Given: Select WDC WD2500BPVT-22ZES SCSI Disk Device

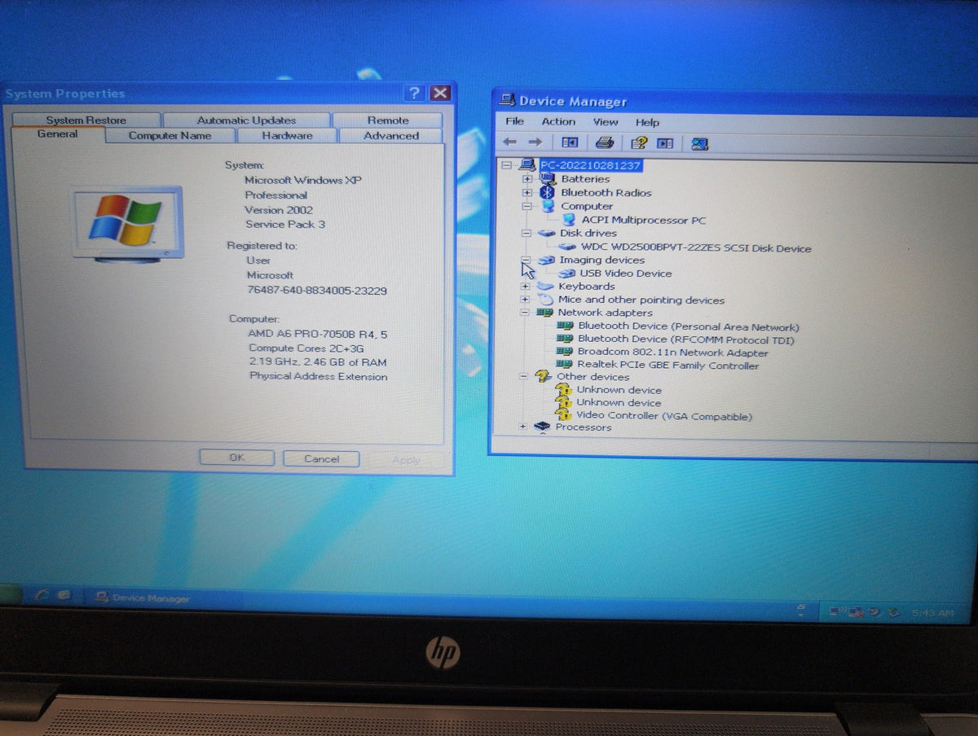Looking at the screenshot, I should pos(696,248).
